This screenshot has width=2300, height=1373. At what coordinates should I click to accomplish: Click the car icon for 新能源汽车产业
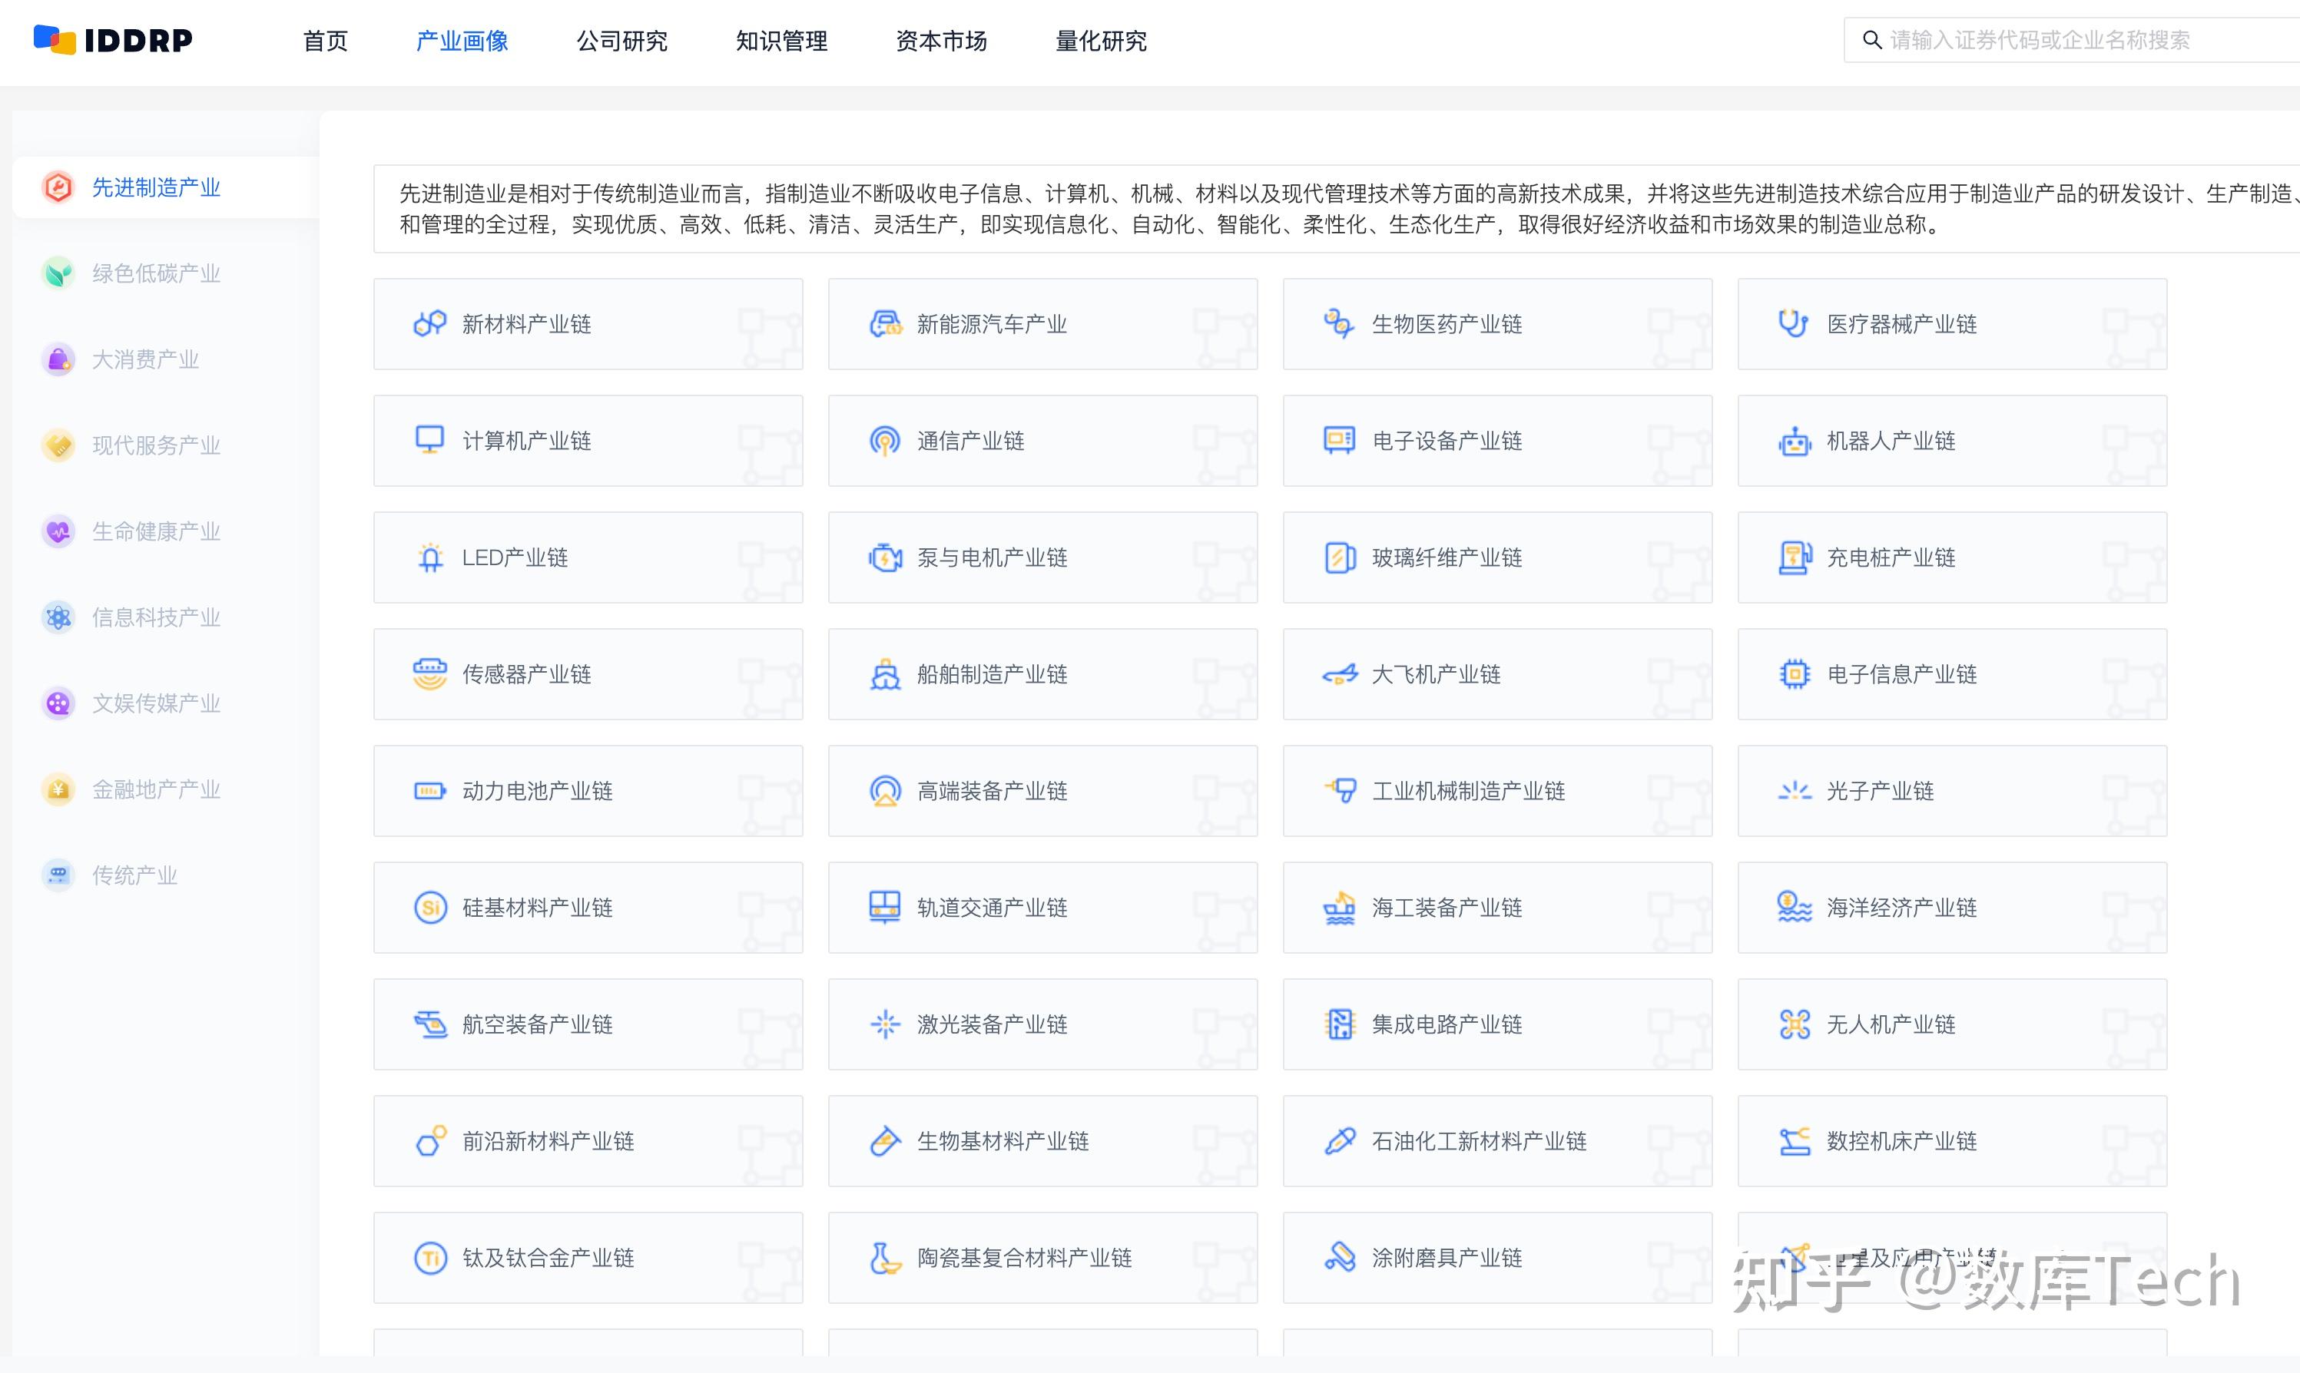tap(885, 324)
